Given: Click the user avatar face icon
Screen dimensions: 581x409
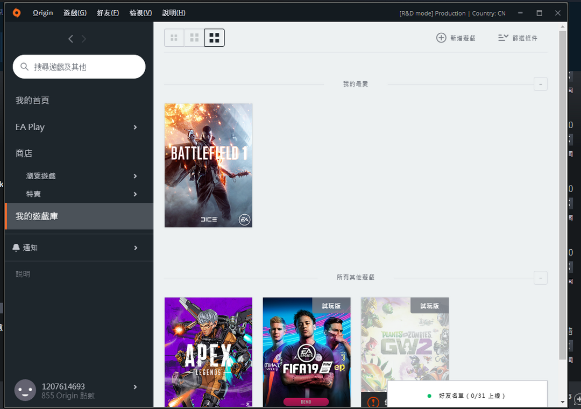Looking at the screenshot, I should click(x=25, y=391).
